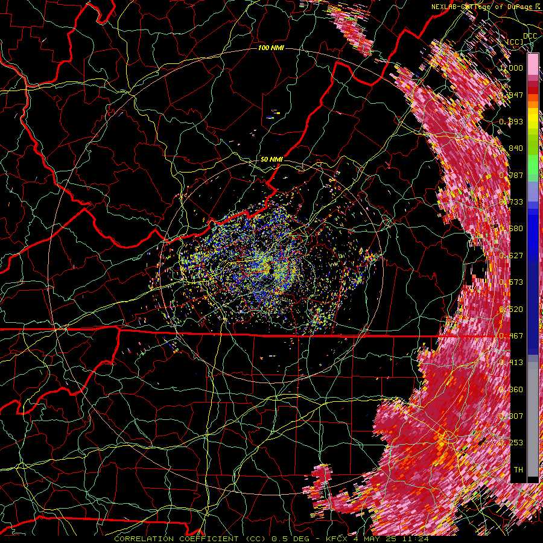Click the 0.840 scale value

511,148
